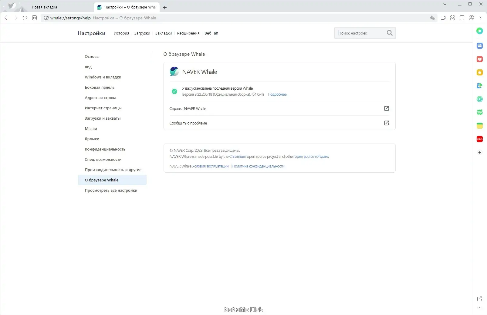Open the Сообщить о проблеме row
Viewport: 487px width, 315px height.
(x=279, y=123)
